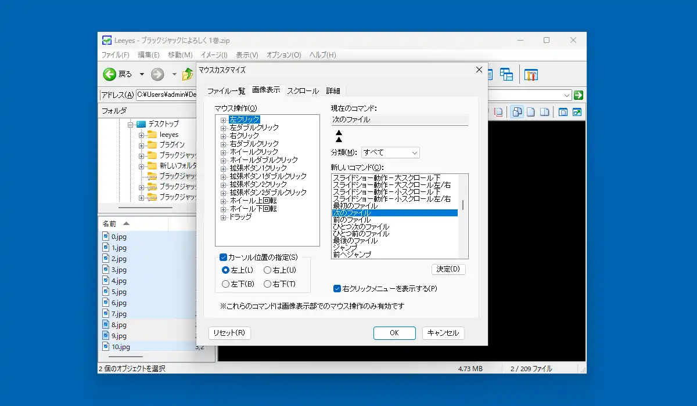Click the layout windows toolbar icon
697x406 pixels.
click(506, 74)
